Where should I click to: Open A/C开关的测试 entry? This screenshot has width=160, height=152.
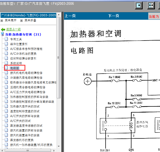tap(21, 121)
